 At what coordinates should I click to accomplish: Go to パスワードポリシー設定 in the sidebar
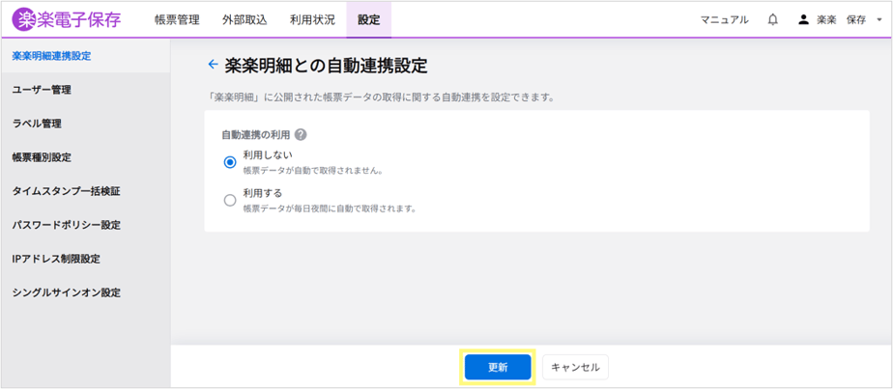(86, 225)
